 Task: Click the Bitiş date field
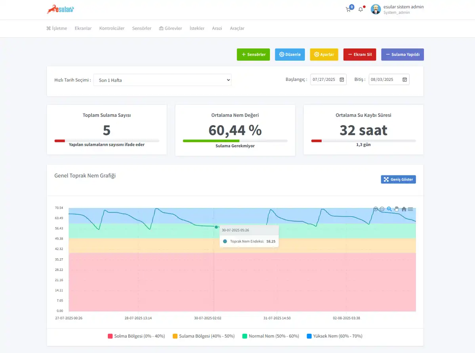(x=389, y=79)
